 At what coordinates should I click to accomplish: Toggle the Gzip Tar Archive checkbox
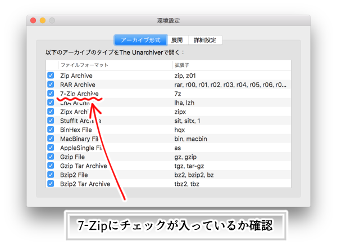tap(51, 166)
